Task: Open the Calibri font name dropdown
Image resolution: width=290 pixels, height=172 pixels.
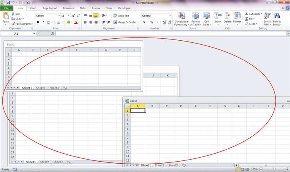Action: (x=59, y=16)
